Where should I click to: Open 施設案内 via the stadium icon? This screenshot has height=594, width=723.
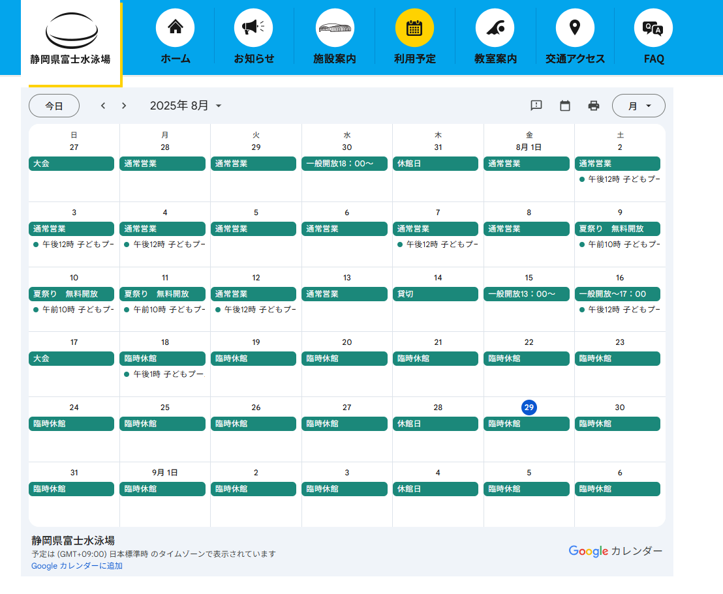335,27
